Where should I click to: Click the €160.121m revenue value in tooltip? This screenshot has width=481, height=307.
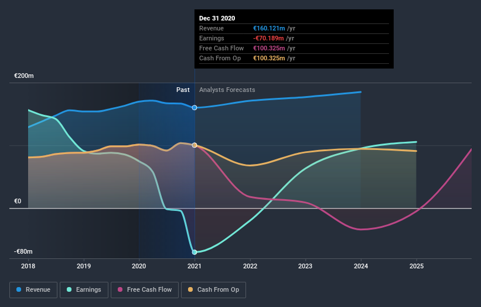269,28
